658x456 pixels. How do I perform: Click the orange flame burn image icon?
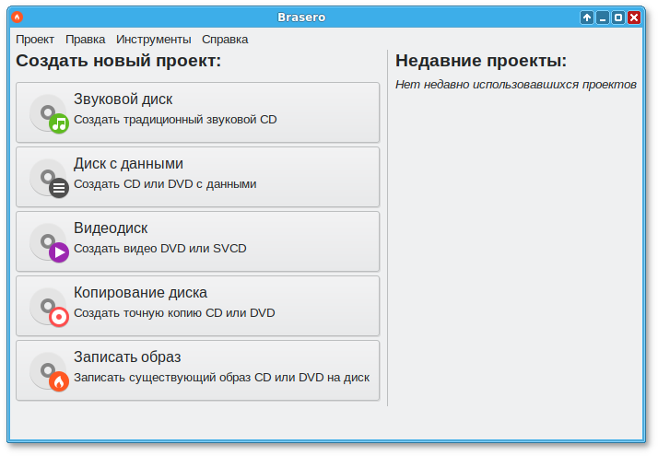(x=49, y=372)
